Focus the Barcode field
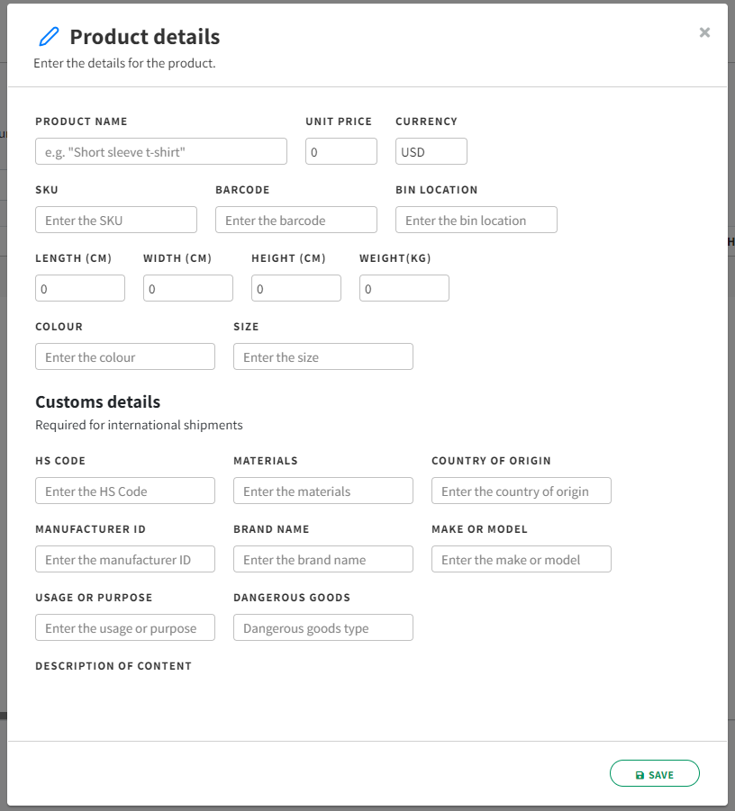Screen dimensions: 735x811 point(296,220)
